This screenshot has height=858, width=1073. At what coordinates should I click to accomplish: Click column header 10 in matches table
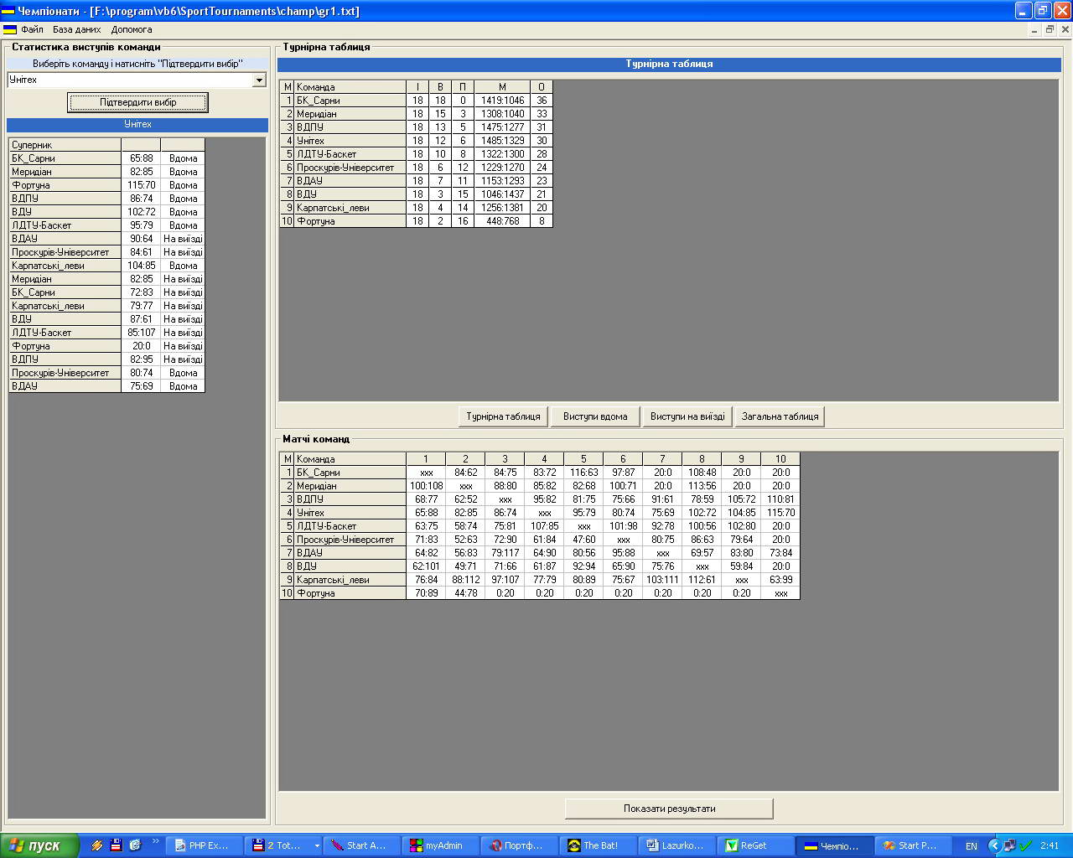coord(780,459)
